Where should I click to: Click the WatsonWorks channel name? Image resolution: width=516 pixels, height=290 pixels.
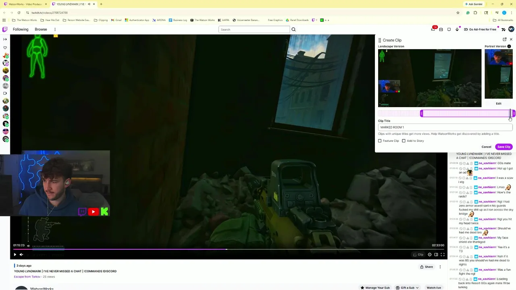42,288
